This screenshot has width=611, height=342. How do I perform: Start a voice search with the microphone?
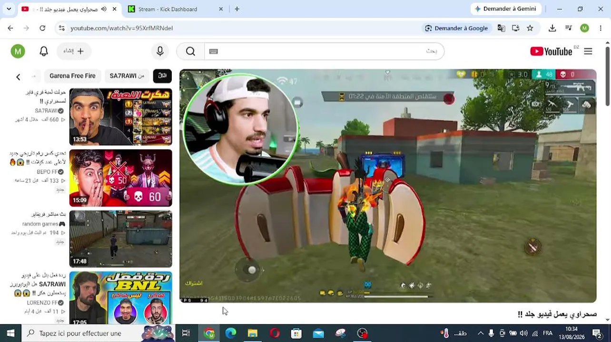[160, 51]
